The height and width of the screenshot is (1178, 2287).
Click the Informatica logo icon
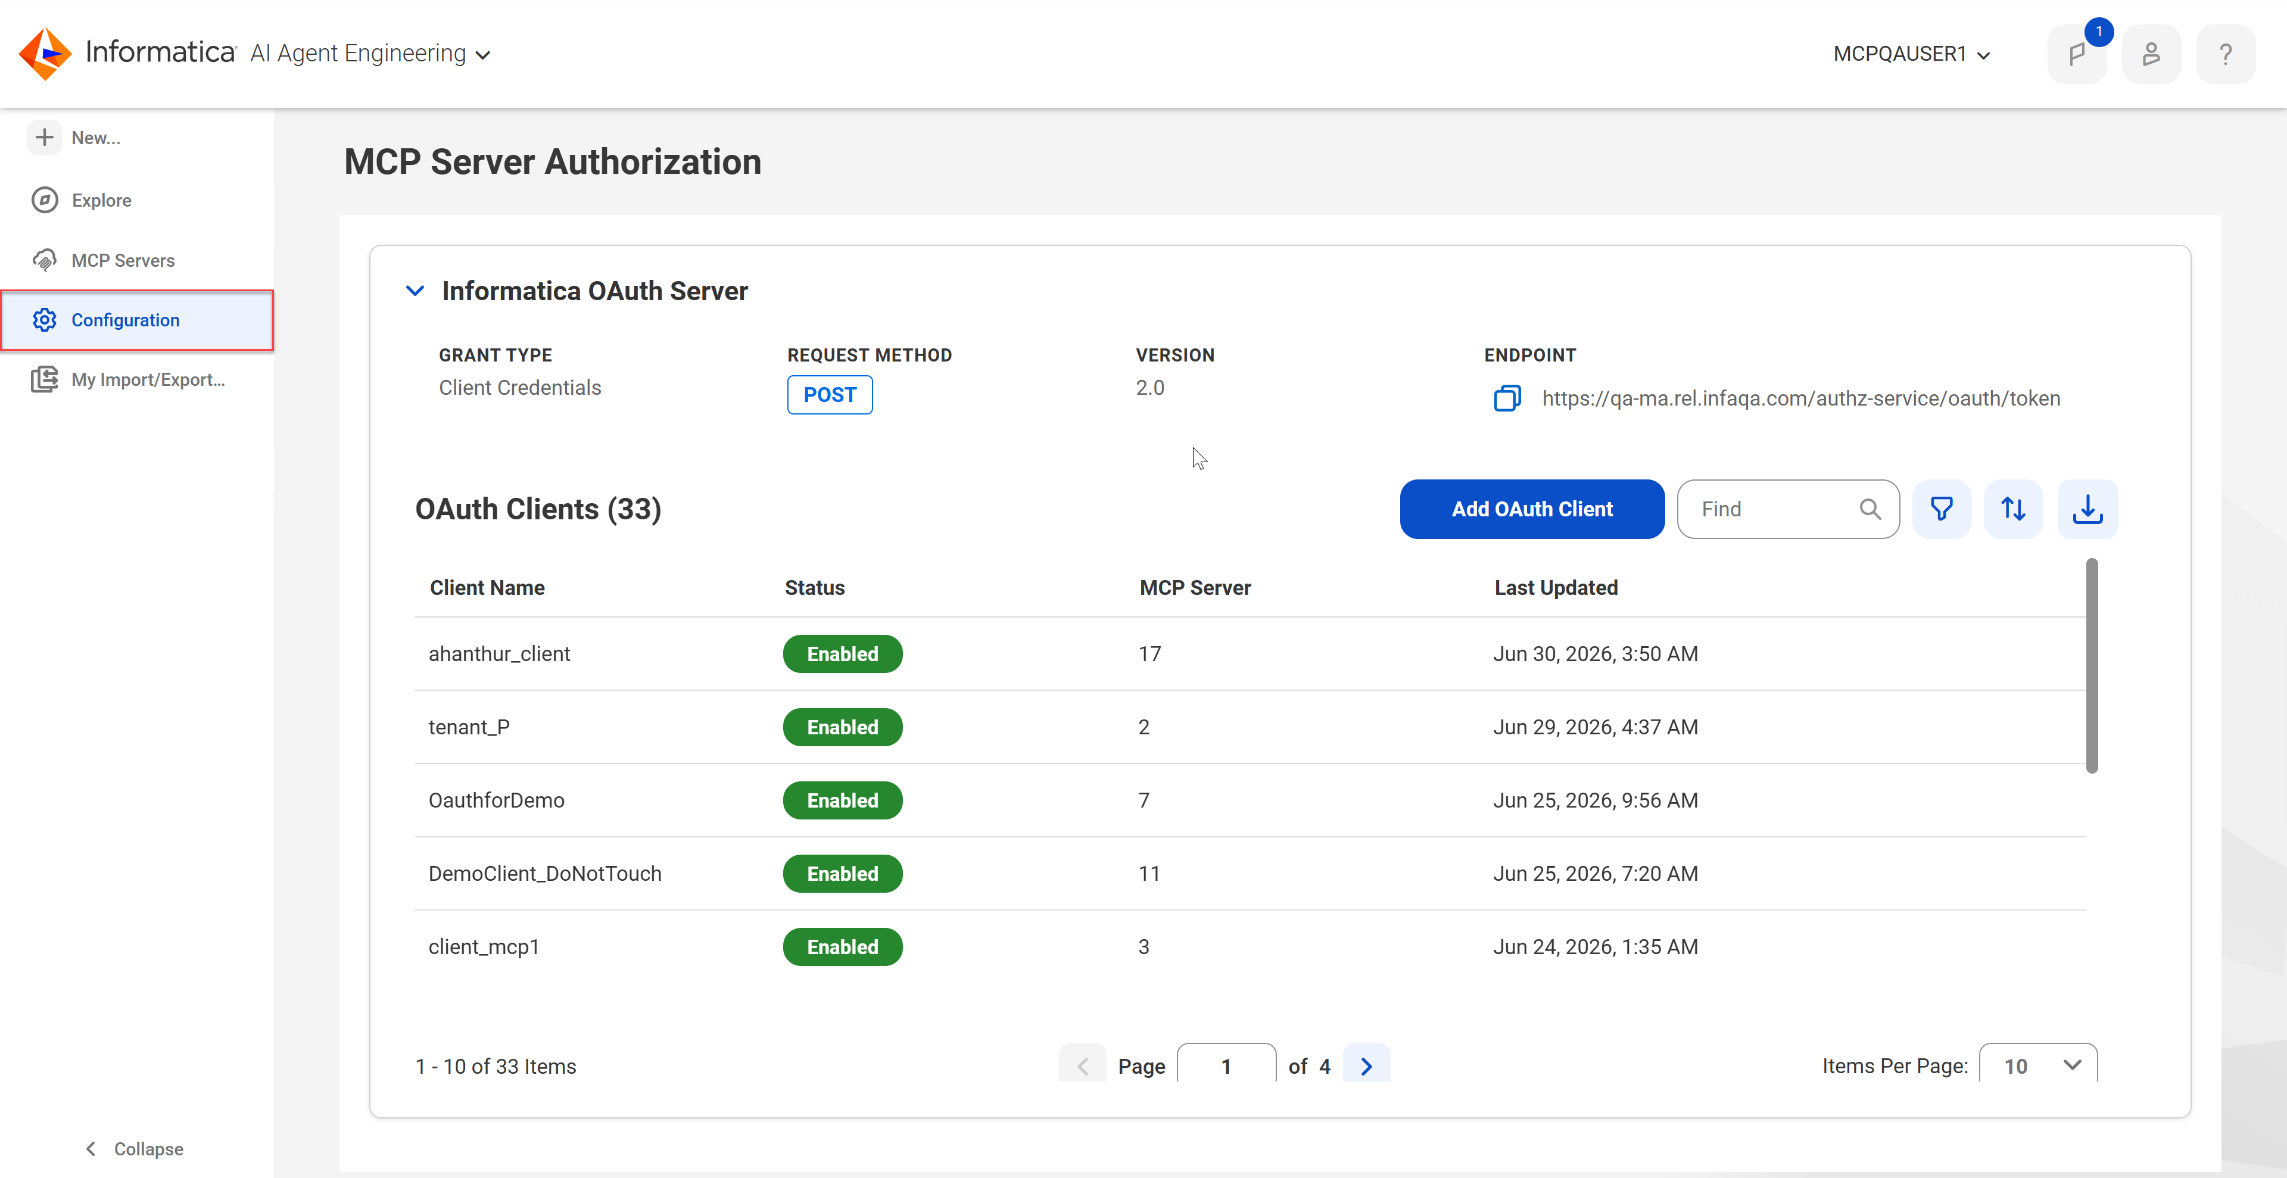pyautogui.click(x=45, y=53)
